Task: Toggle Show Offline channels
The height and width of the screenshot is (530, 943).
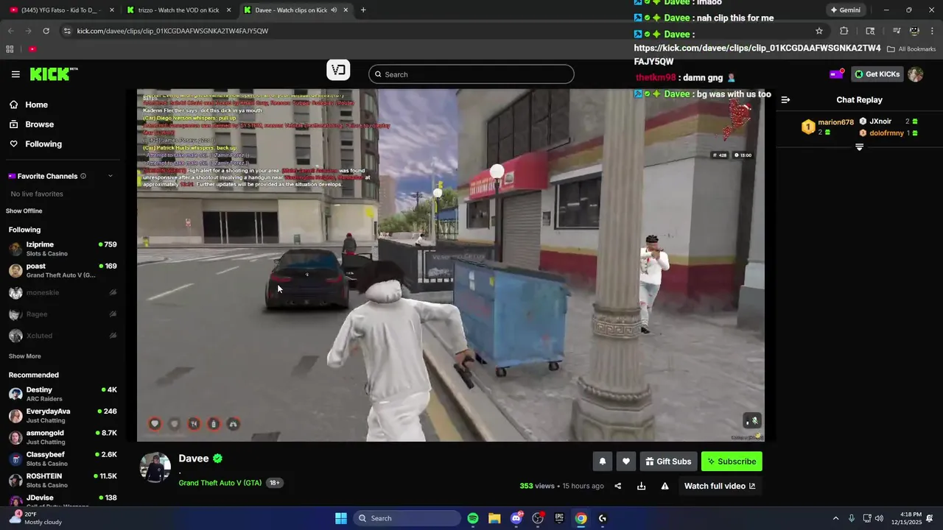Action: [26, 211]
